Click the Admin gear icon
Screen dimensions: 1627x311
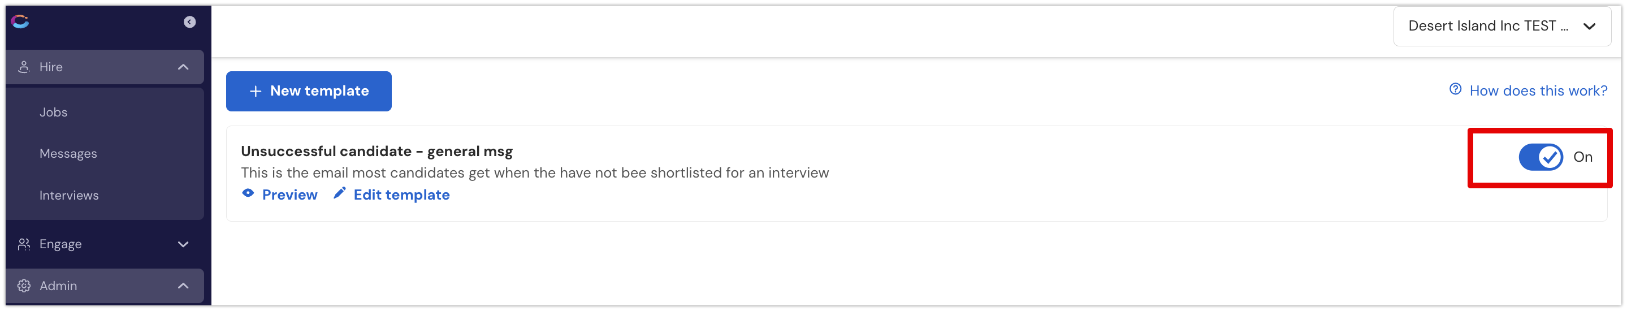point(24,286)
